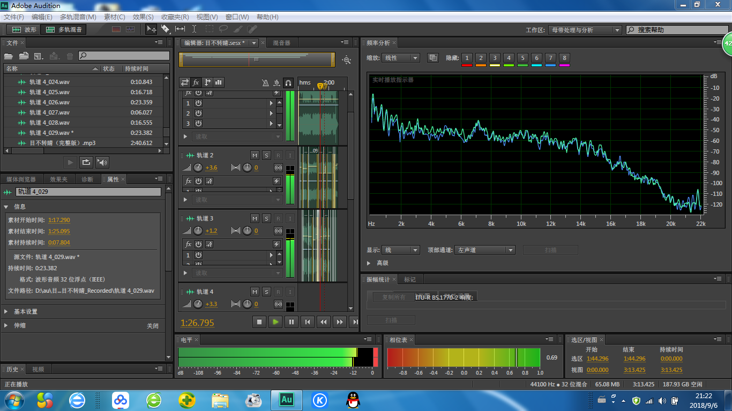Collapse the 信息 section in Properties

[x=6, y=207]
